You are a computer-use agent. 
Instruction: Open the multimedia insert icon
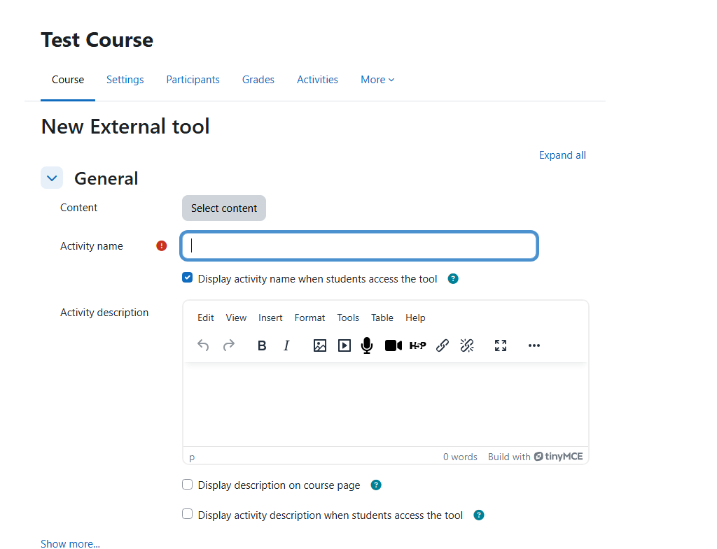click(x=344, y=345)
